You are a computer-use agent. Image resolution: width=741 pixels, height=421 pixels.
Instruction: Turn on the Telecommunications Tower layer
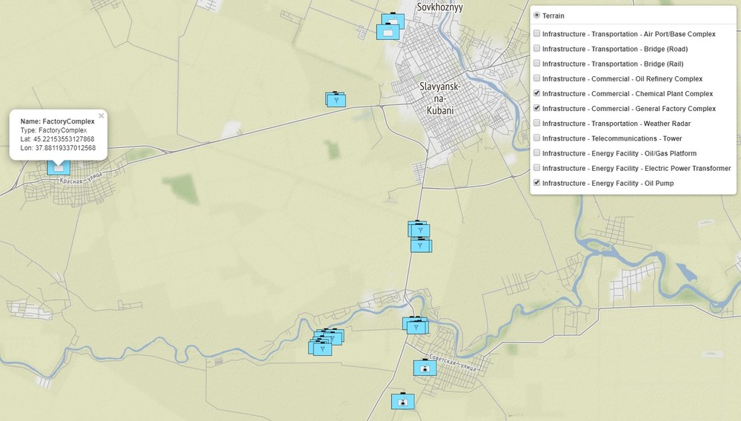536,138
